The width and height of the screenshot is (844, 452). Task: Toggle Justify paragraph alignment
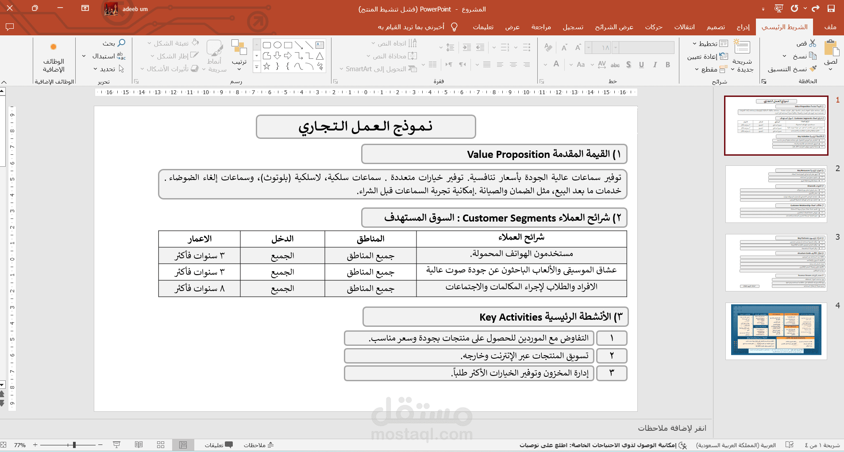(487, 65)
